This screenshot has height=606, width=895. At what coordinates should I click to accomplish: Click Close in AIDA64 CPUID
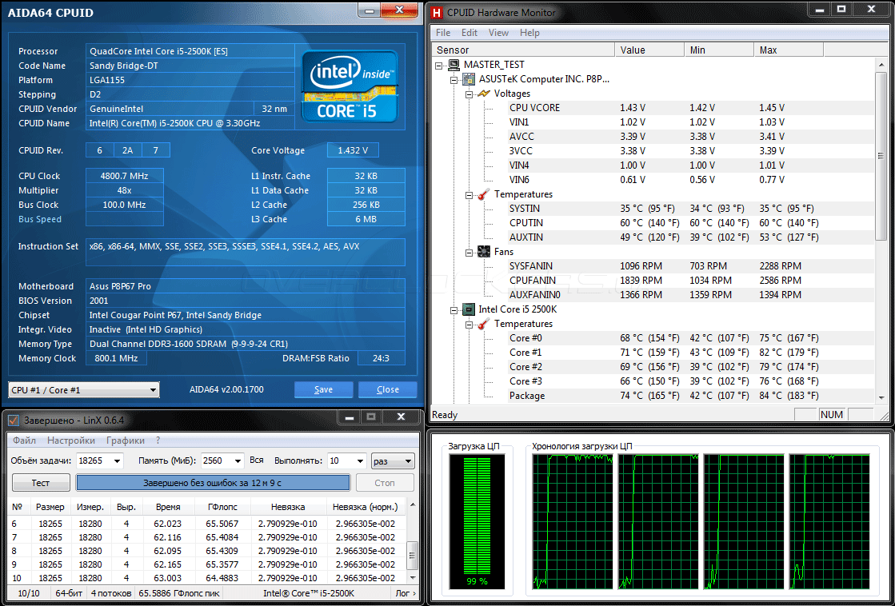click(x=388, y=389)
